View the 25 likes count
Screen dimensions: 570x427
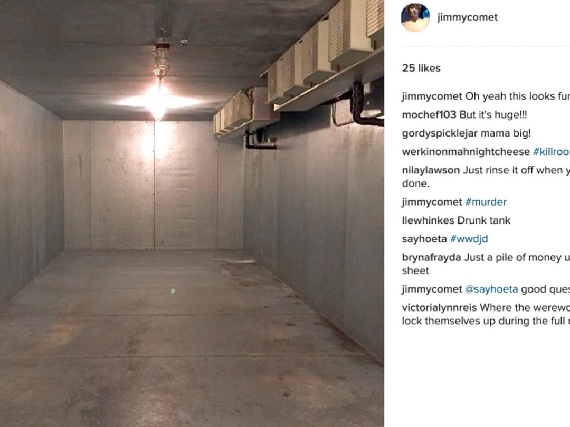pyautogui.click(x=421, y=68)
